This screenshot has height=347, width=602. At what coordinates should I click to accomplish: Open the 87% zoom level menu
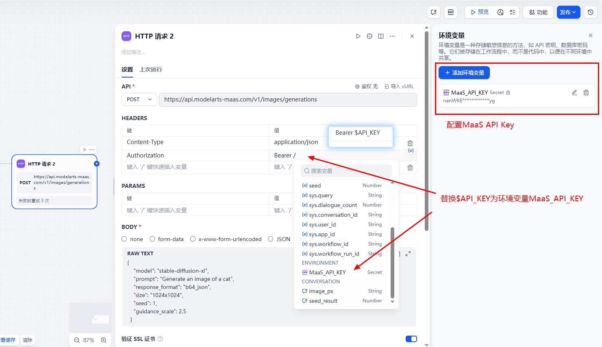89,340
